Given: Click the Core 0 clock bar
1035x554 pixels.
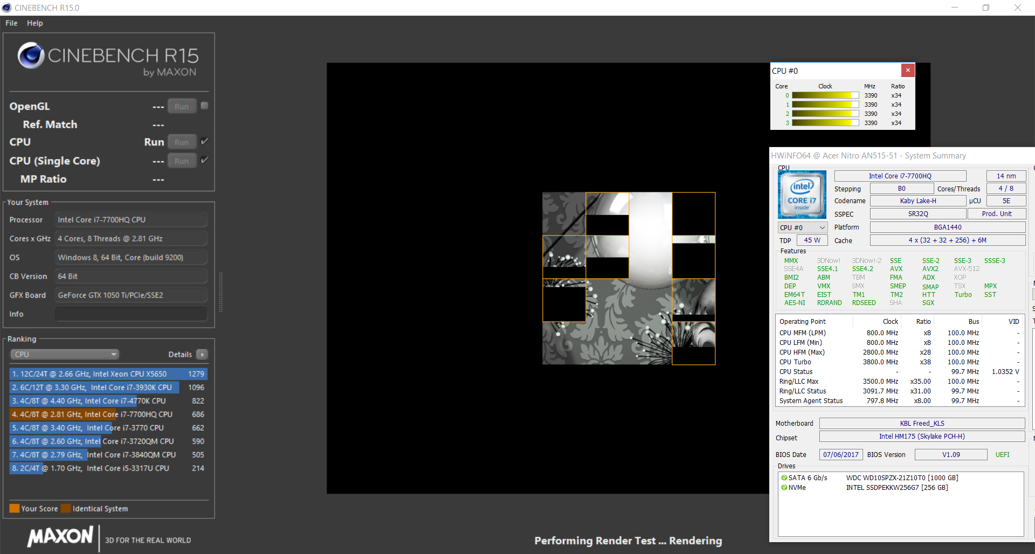Looking at the screenshot, I should coord(825,95).
